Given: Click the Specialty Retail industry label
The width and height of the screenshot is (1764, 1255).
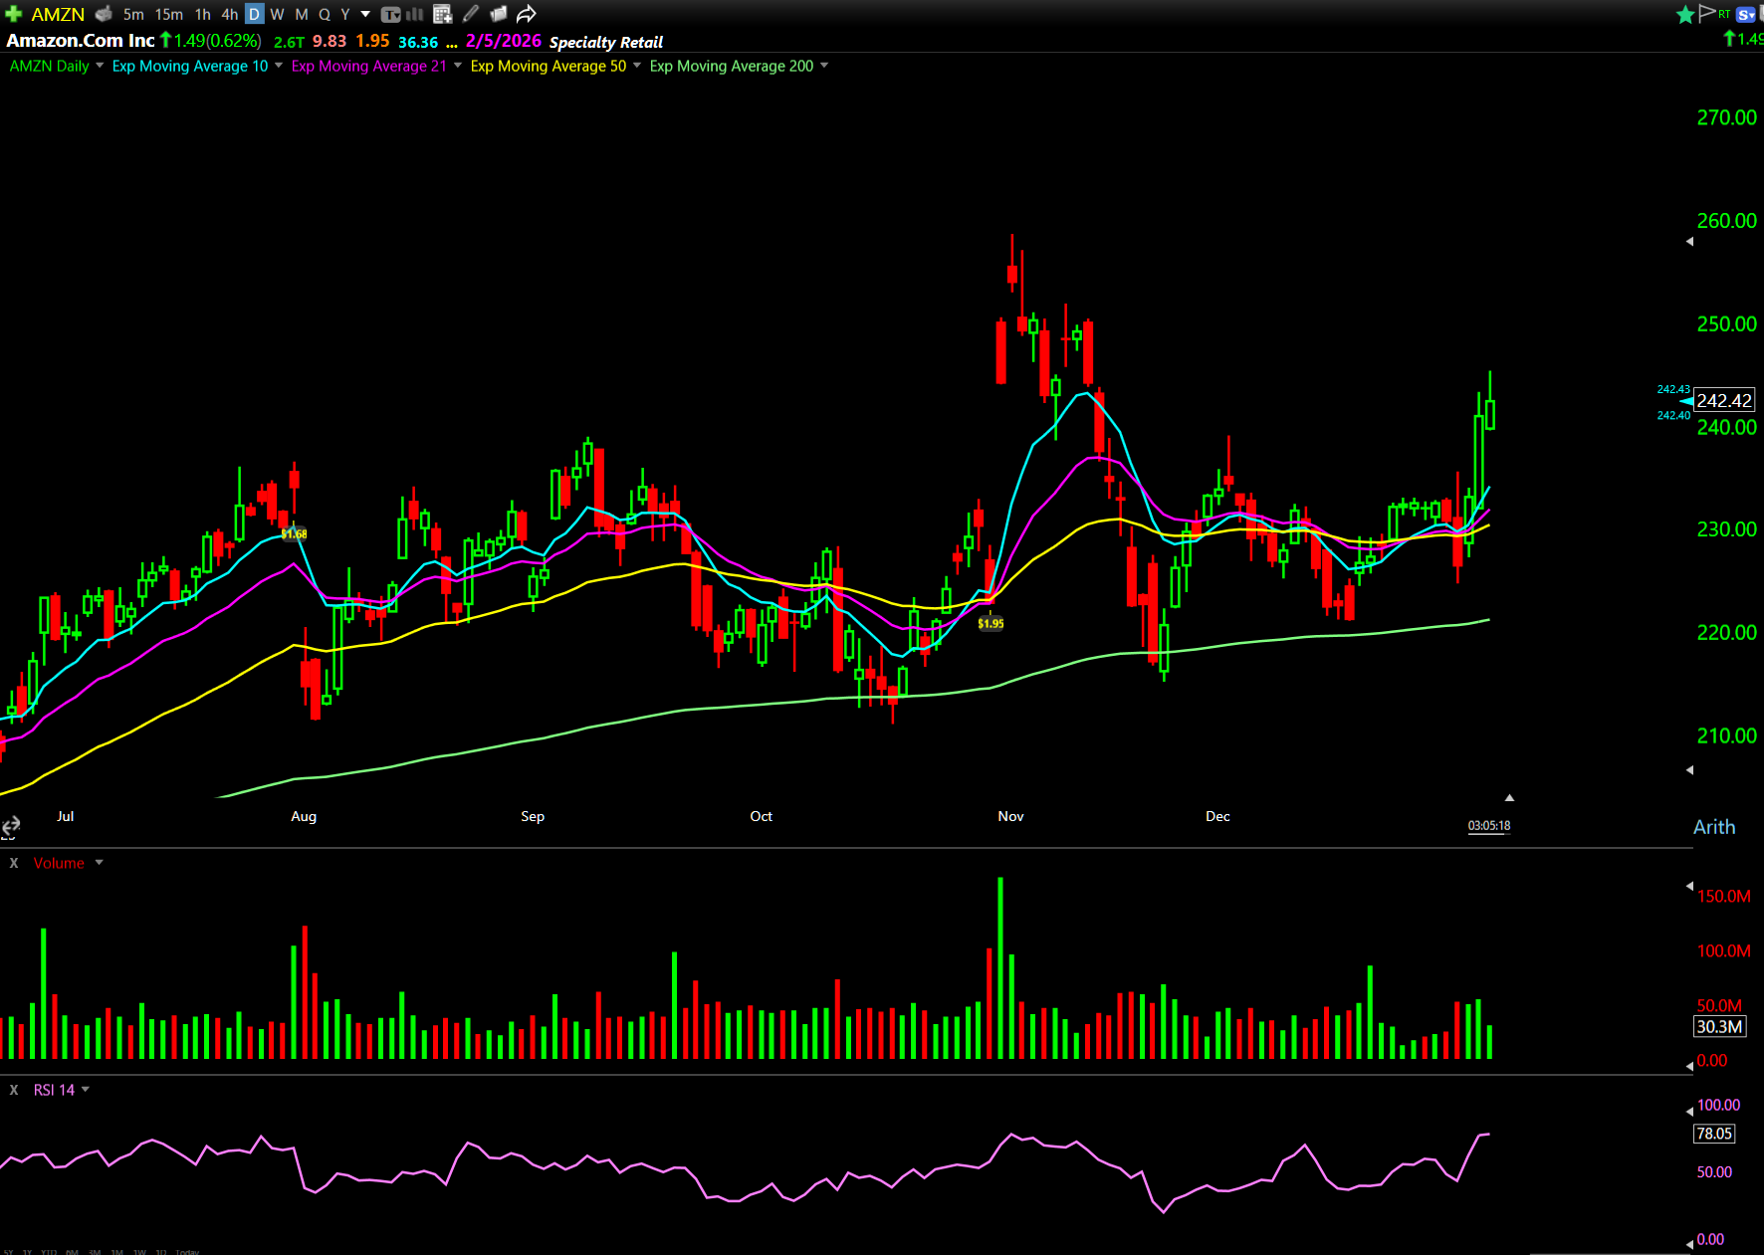Looking at the screenshot, I should pyautogui.click(x=605, y=42).
